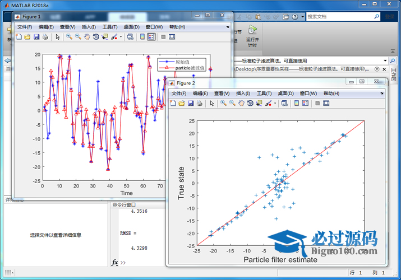This screenshot has width=401, height=280.
Task: Click MATLAB back navigation arrow
Action: 8,60
